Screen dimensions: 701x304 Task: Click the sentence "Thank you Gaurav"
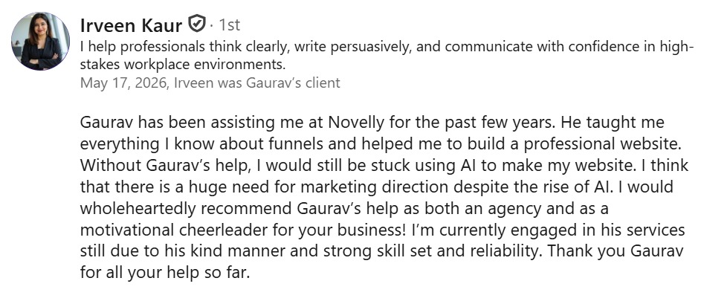[616, 251]
